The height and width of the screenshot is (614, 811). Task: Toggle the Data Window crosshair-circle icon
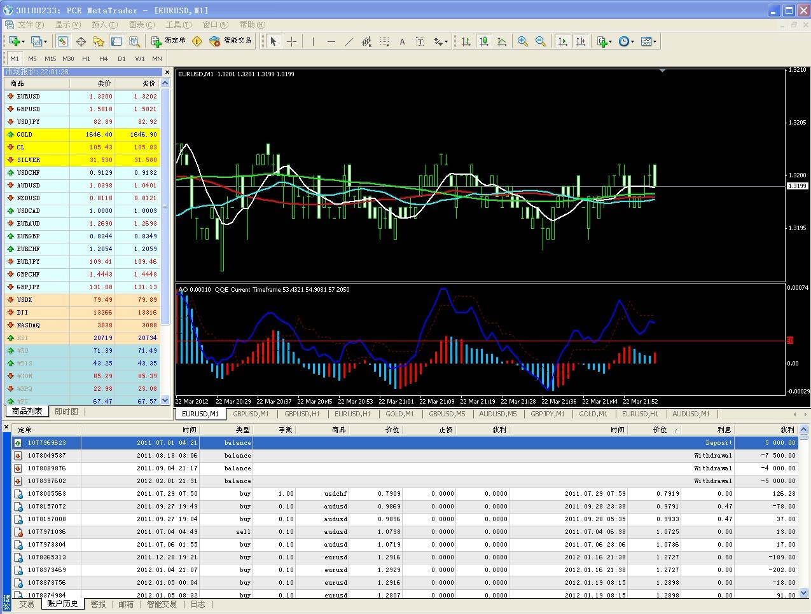click(81, 41)
